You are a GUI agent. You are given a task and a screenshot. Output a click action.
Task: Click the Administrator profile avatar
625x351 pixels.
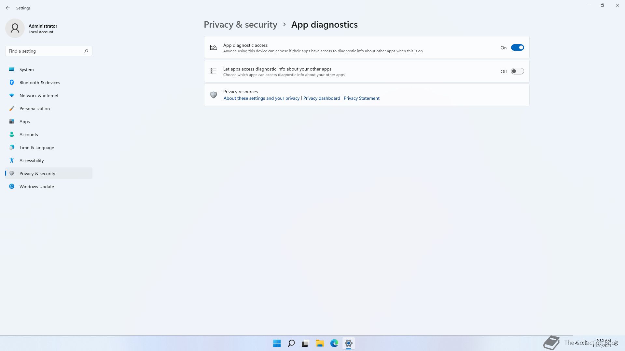(15, 28)
